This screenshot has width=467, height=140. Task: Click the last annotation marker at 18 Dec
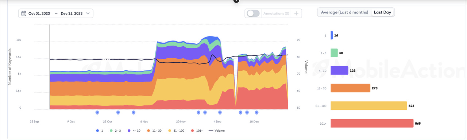click(256, 113)
